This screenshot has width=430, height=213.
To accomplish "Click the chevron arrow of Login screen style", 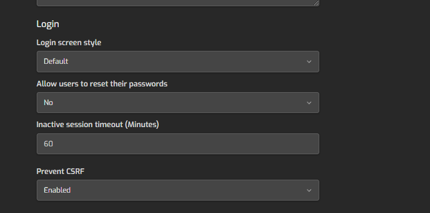I will tap(309, 62).
